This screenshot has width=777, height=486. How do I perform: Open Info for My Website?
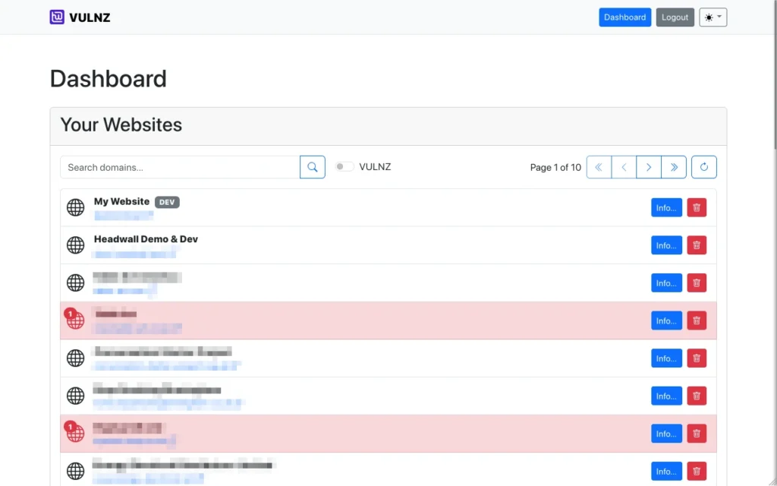coord(665,207)
